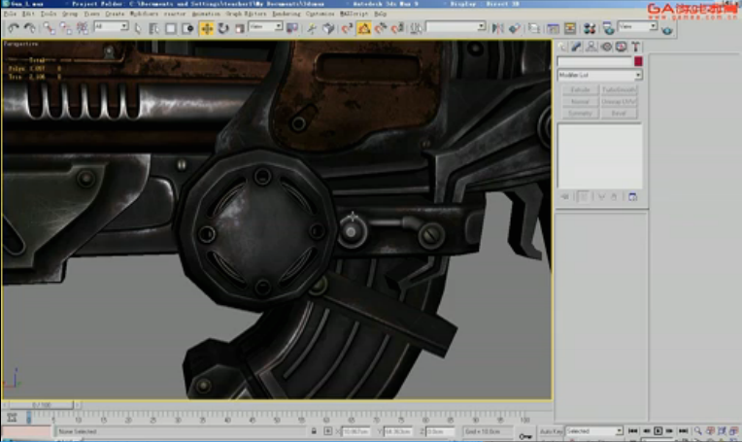
Task: Open the Material Editor icon
Action: (x=590, y=28)
